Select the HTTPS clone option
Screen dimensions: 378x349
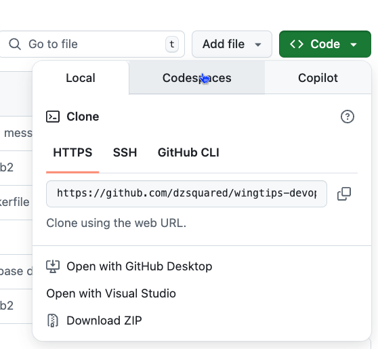point(72,152)
